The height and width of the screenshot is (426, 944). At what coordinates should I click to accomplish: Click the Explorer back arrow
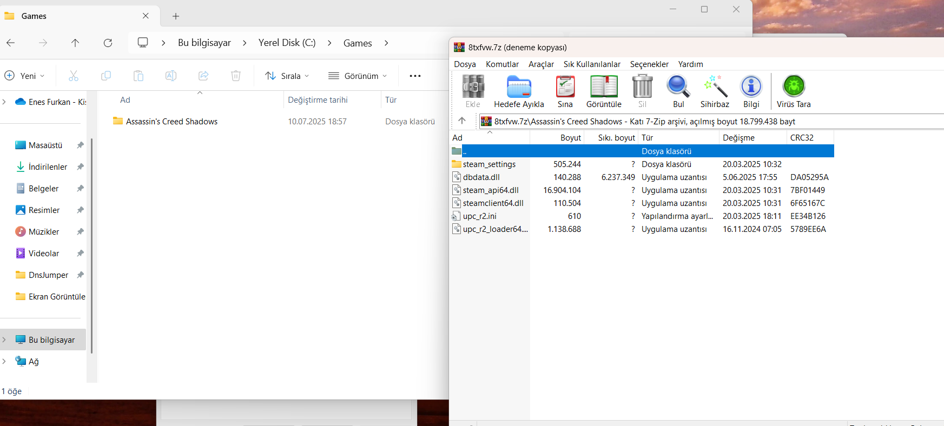(x=11, y=43)
